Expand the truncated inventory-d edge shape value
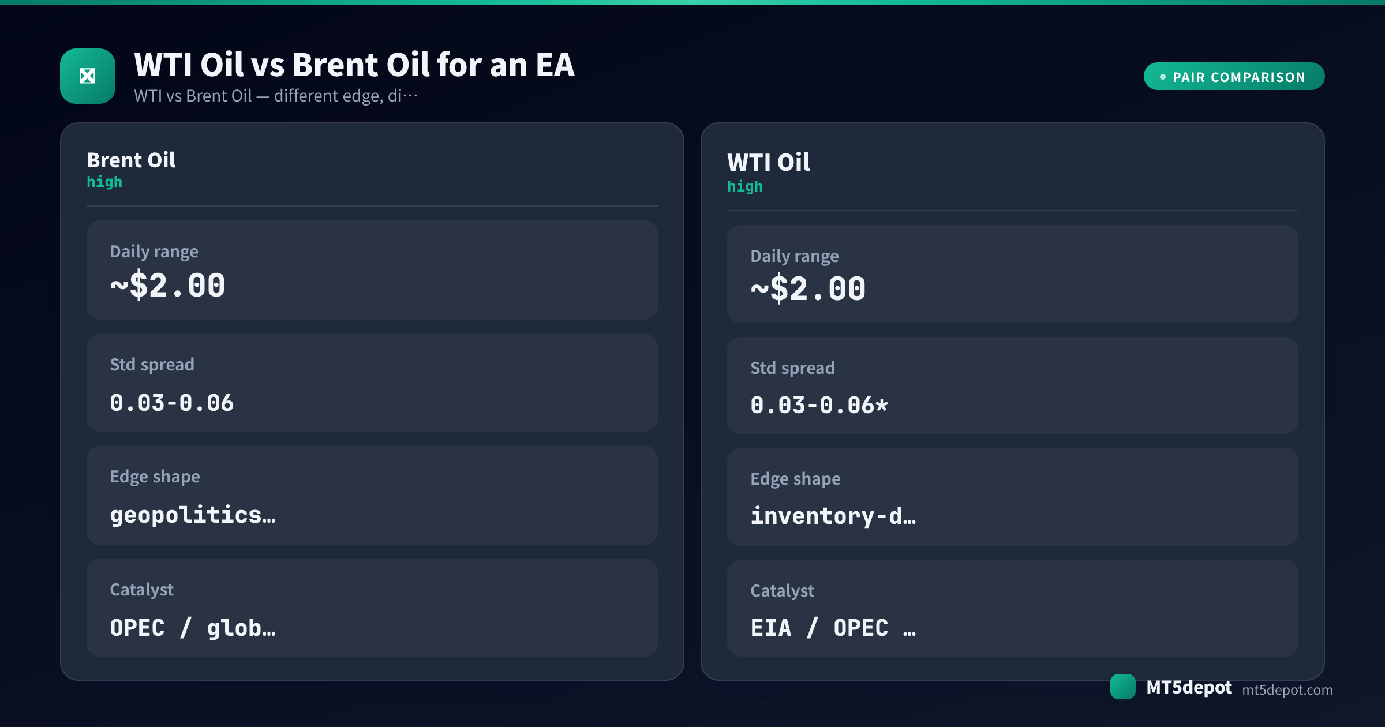Viewport: 1385px width, 727px height. 833,516
